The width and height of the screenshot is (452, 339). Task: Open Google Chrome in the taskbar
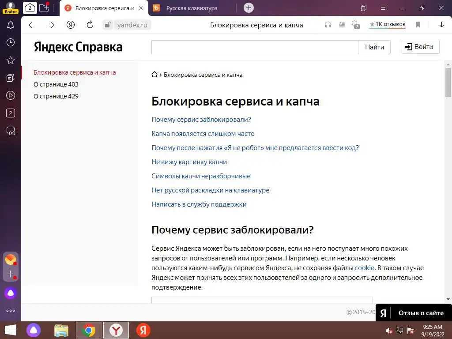89,330
